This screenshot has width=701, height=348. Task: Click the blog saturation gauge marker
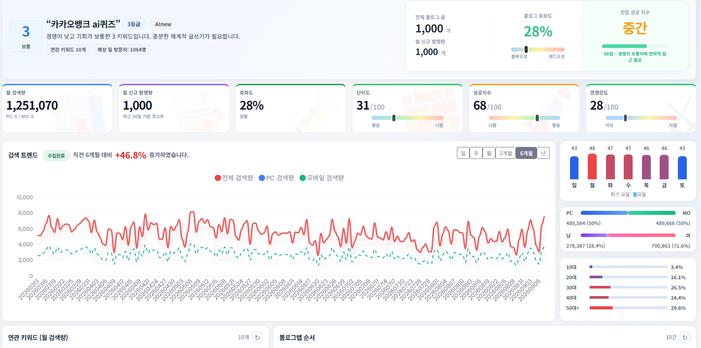tap(526, 49)
